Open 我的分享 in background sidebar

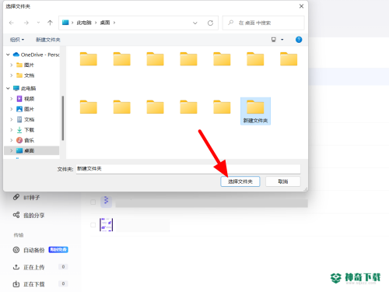(29, 215)
